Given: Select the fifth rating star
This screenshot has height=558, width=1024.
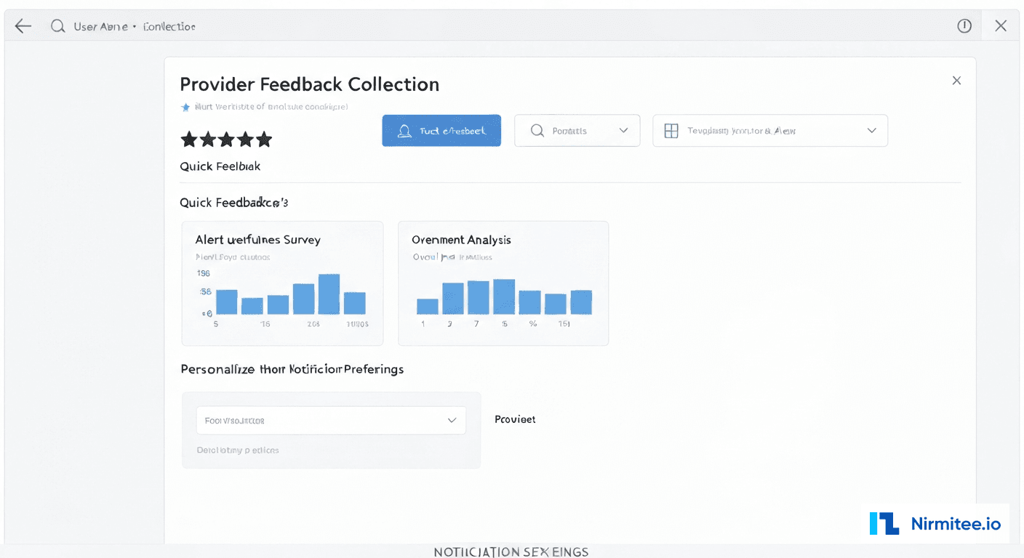Looking at the screenshot, I should pos(264,139).
